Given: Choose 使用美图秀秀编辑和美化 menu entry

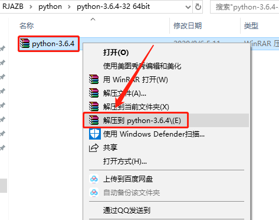Looking at the screenshot, I should [142, 66].
